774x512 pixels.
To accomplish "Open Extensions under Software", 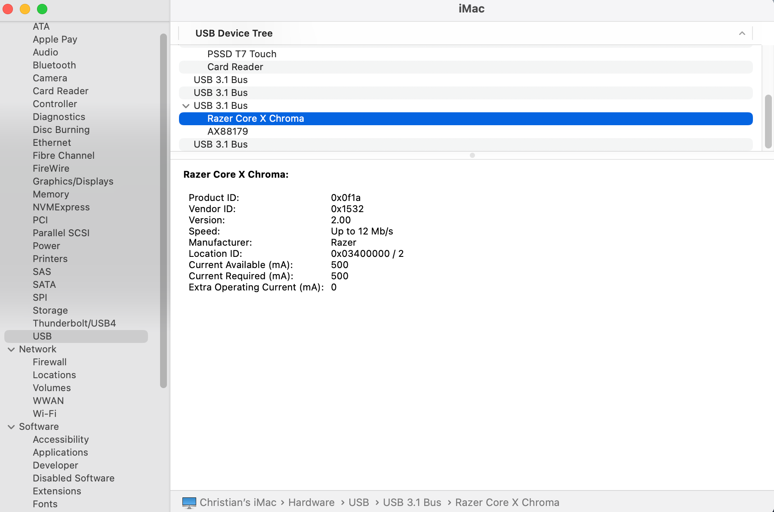I will click(x=57, y=491).
